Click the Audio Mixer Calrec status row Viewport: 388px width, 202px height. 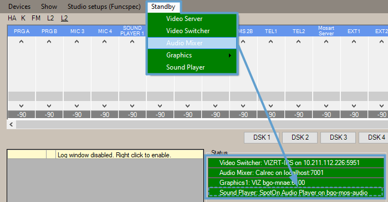point(296,173)
